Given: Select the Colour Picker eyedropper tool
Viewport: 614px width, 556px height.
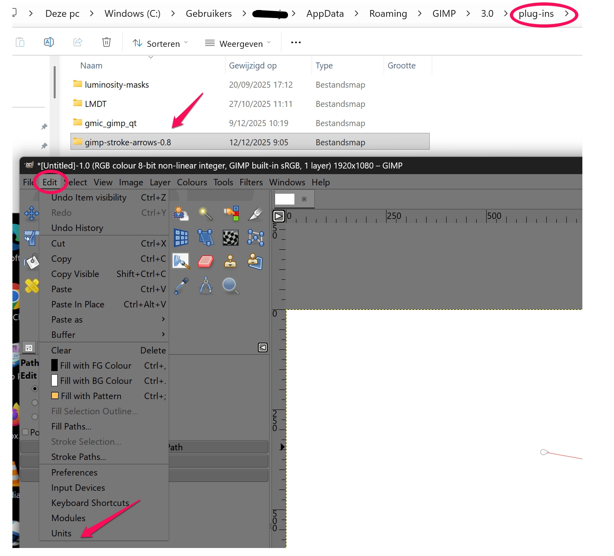Looking at the screenshot, I should (x=181, y=286).
